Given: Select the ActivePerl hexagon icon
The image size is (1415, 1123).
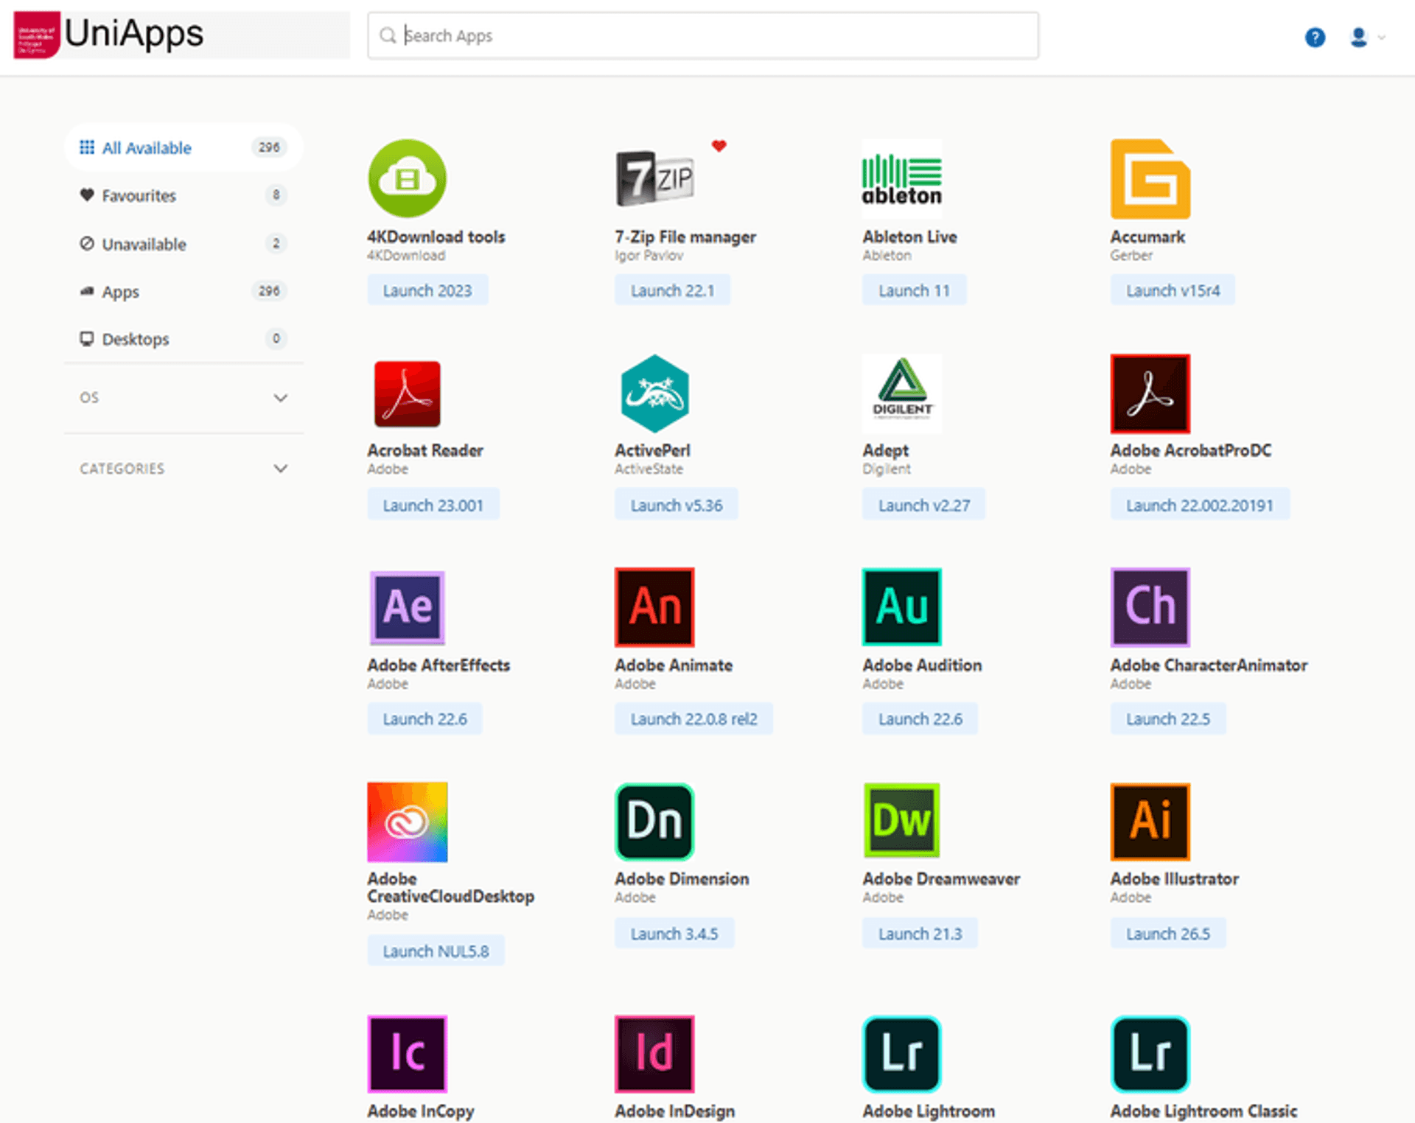Looking at the screenshot, I should 654,393.
